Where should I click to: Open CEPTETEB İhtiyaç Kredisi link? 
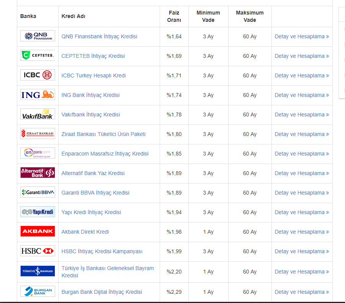pyautogui.click(x=93, y=56)
